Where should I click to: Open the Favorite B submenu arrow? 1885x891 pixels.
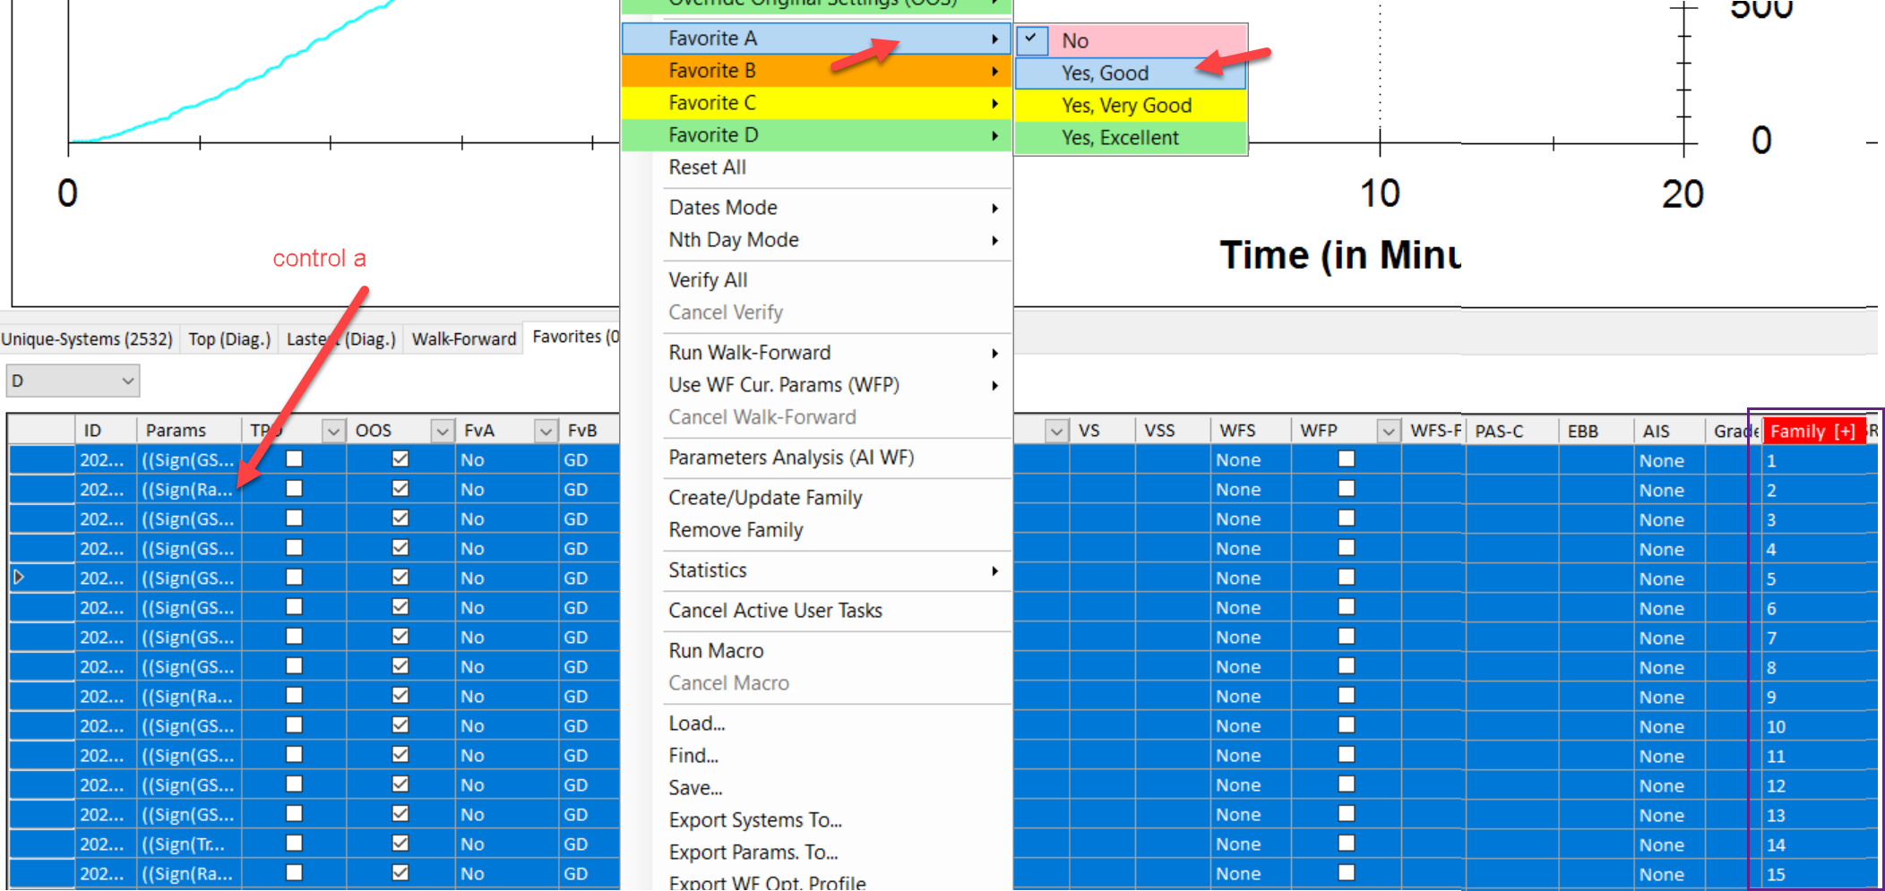(994, 71)
